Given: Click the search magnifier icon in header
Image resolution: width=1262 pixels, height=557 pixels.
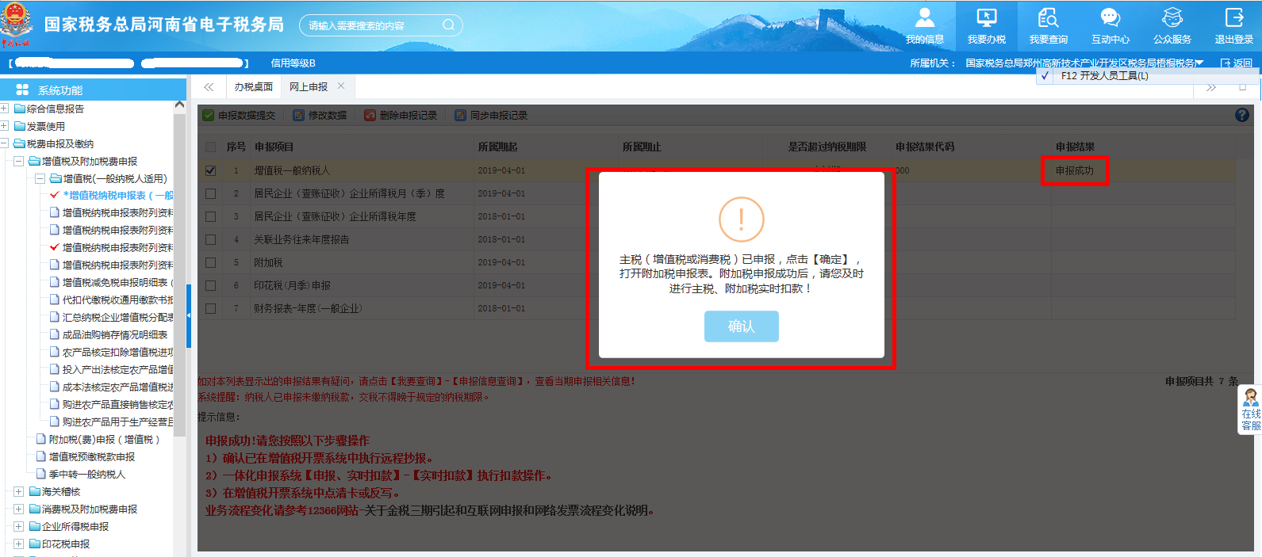Looking at the screenshot, I should 448,25.
